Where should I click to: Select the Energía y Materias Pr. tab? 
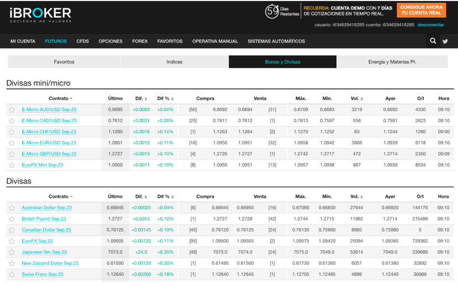click(x=392, y=62)
